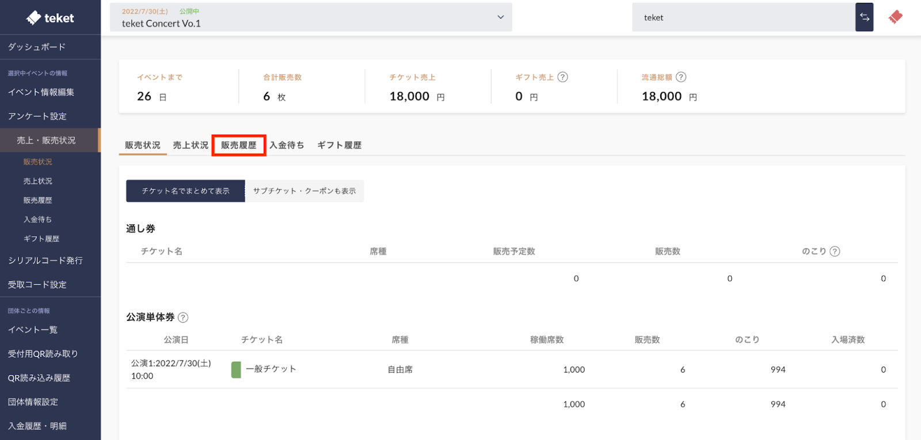The width and height of the screenshot is (921, 440).
Task: Open help icon next to ギフト売上
Action: [x=562, y=77]
